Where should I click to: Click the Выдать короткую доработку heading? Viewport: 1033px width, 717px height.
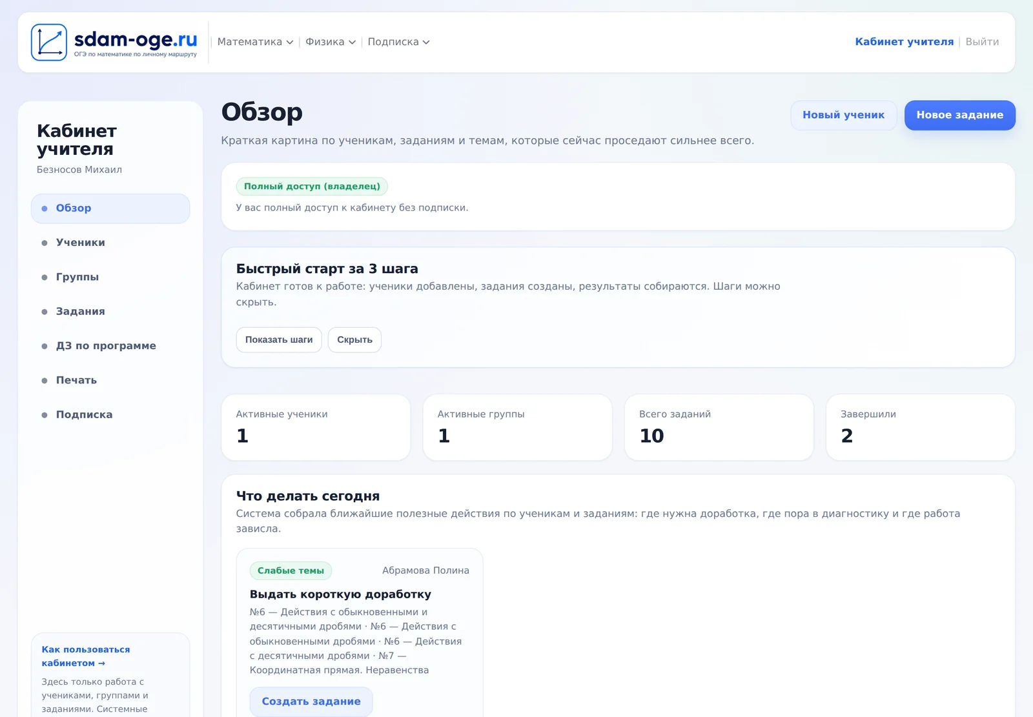click(x=340, y=594)
